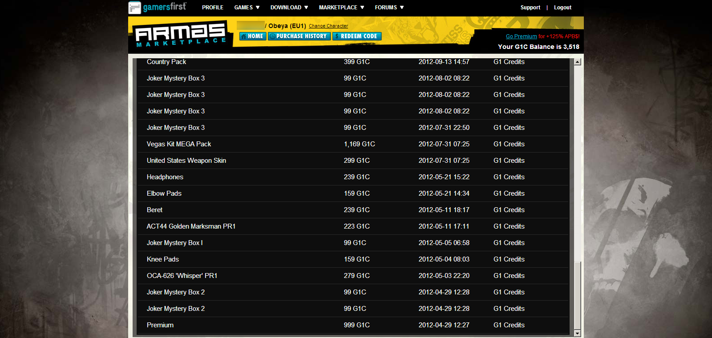The image size is (712, 338).
Task: Select the ACT44 Golden Marksman PR1 entry
Action: coord(191,226)
